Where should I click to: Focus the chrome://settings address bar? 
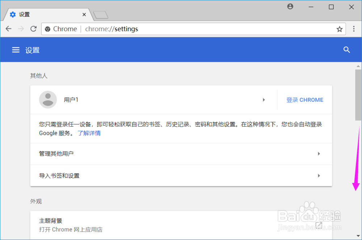[x=193, y=29]
